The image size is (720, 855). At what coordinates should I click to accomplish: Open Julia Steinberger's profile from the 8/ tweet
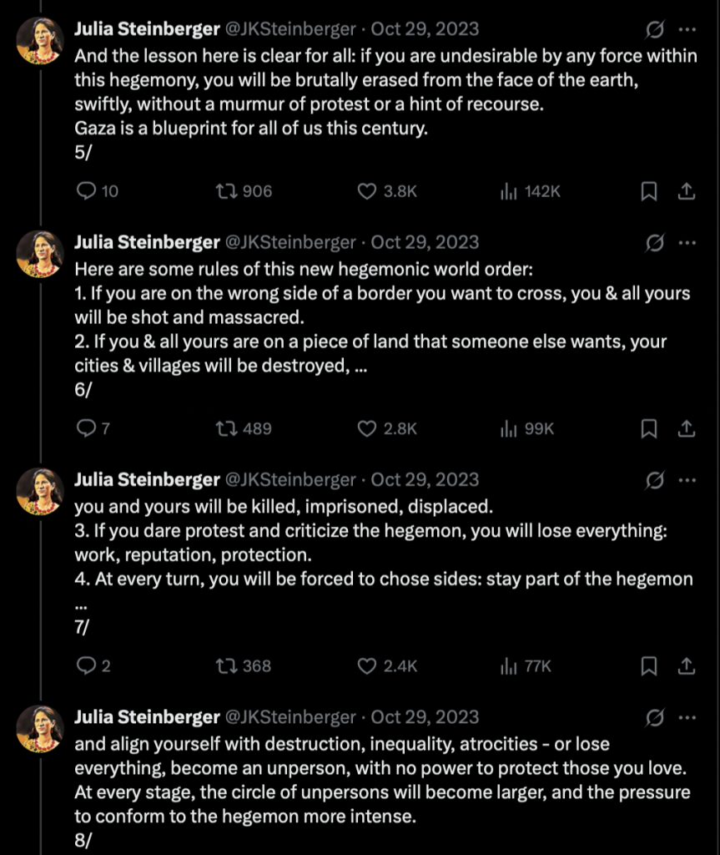[x=146, y=717]
